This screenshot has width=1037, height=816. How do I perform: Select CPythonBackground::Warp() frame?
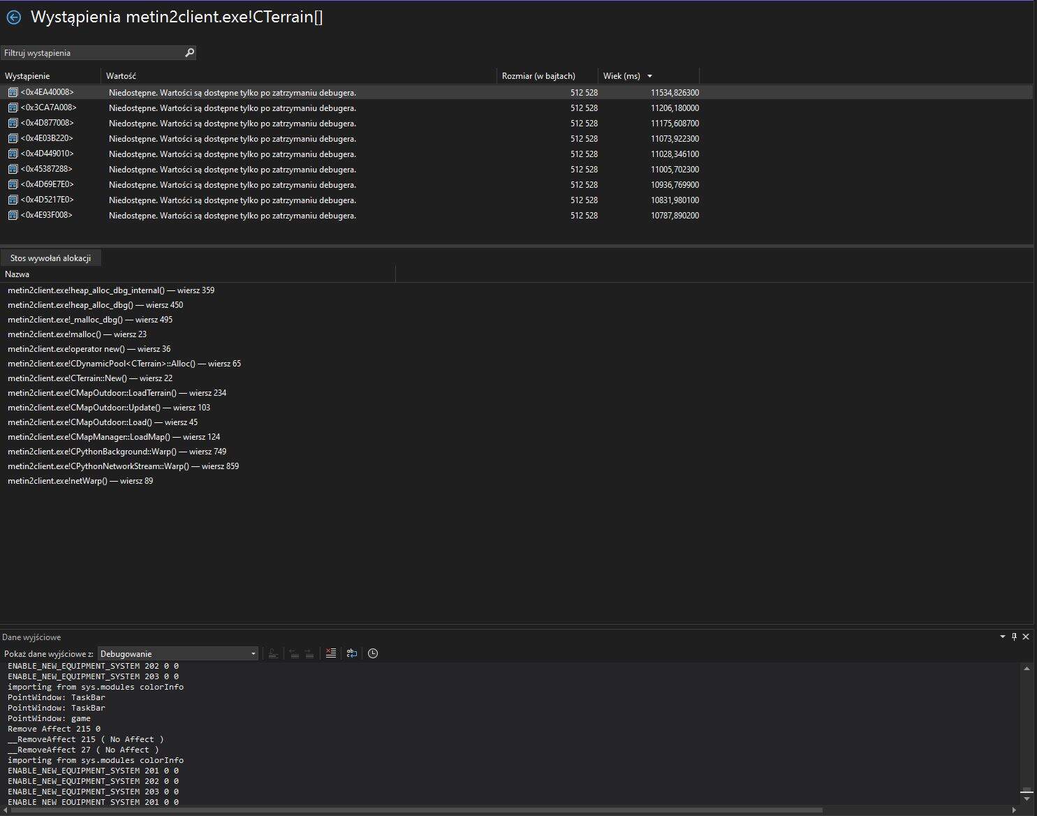click(117, 452)
